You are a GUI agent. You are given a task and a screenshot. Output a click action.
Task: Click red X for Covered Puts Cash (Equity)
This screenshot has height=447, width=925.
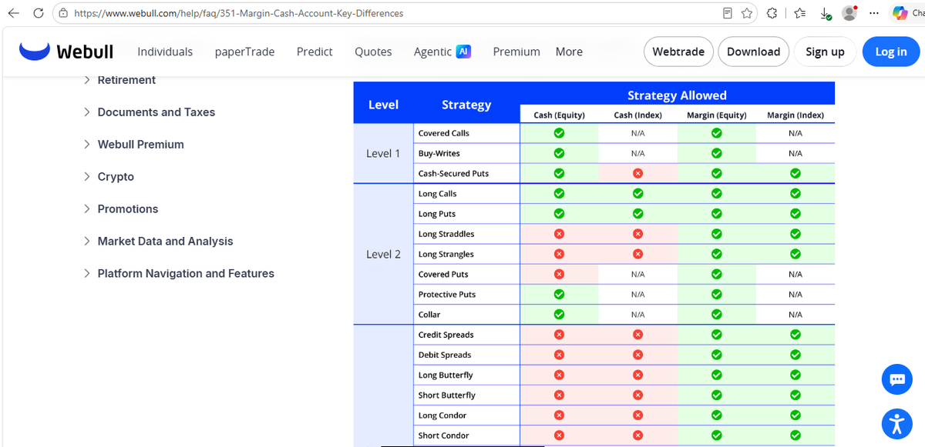560,274
